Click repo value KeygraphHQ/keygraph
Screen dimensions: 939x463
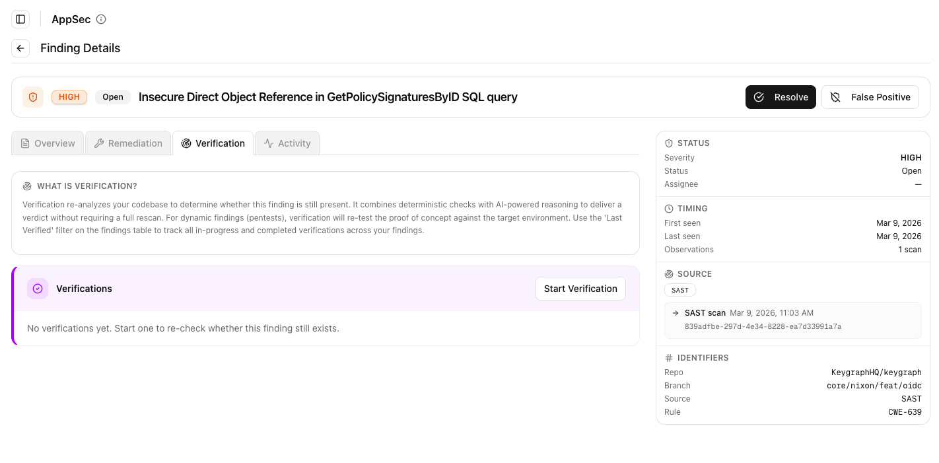876,373
